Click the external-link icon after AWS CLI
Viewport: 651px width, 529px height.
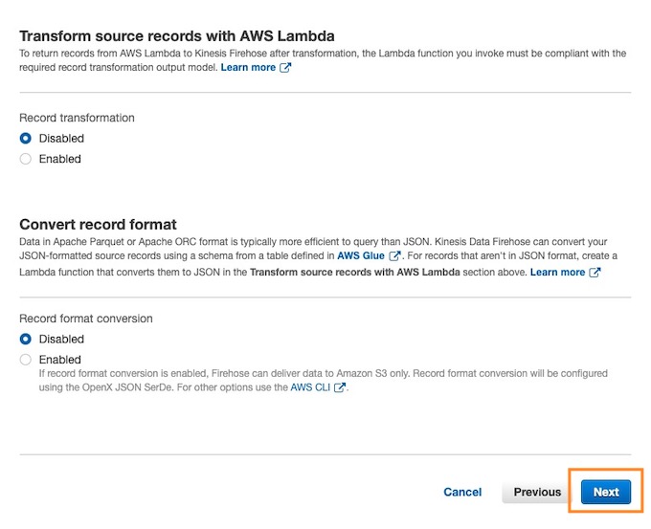[x=340, y=387]
